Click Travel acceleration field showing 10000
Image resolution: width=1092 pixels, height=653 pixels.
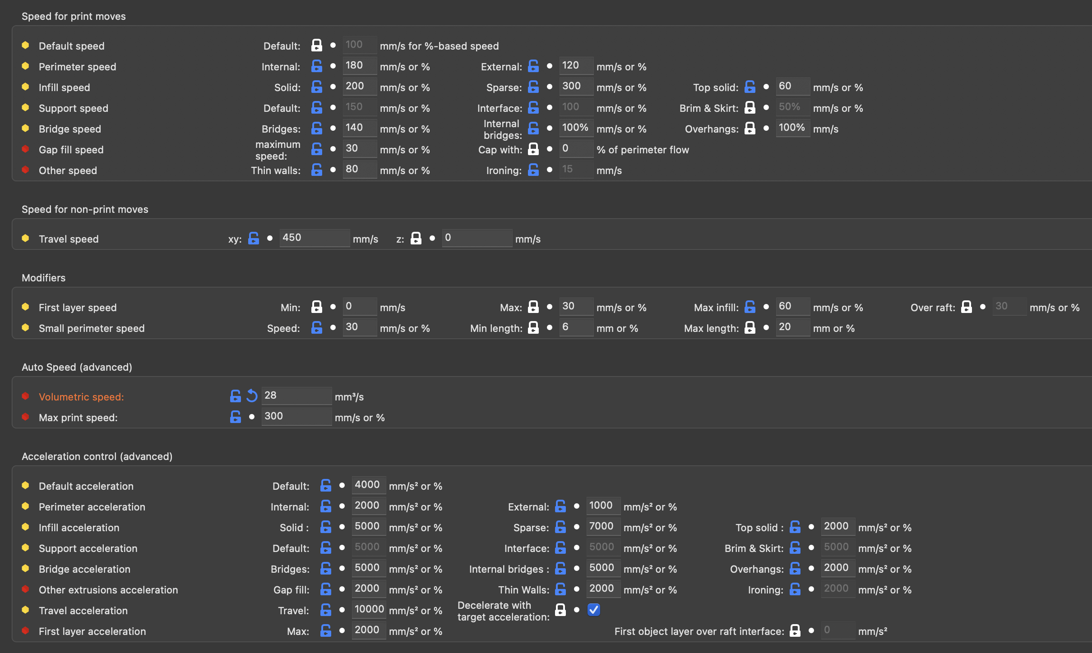click(369, 609)
